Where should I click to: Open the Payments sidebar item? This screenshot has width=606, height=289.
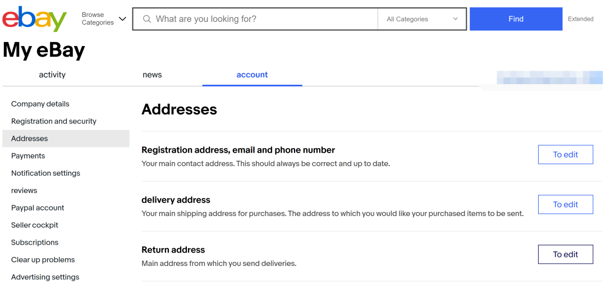click(28, 156)
